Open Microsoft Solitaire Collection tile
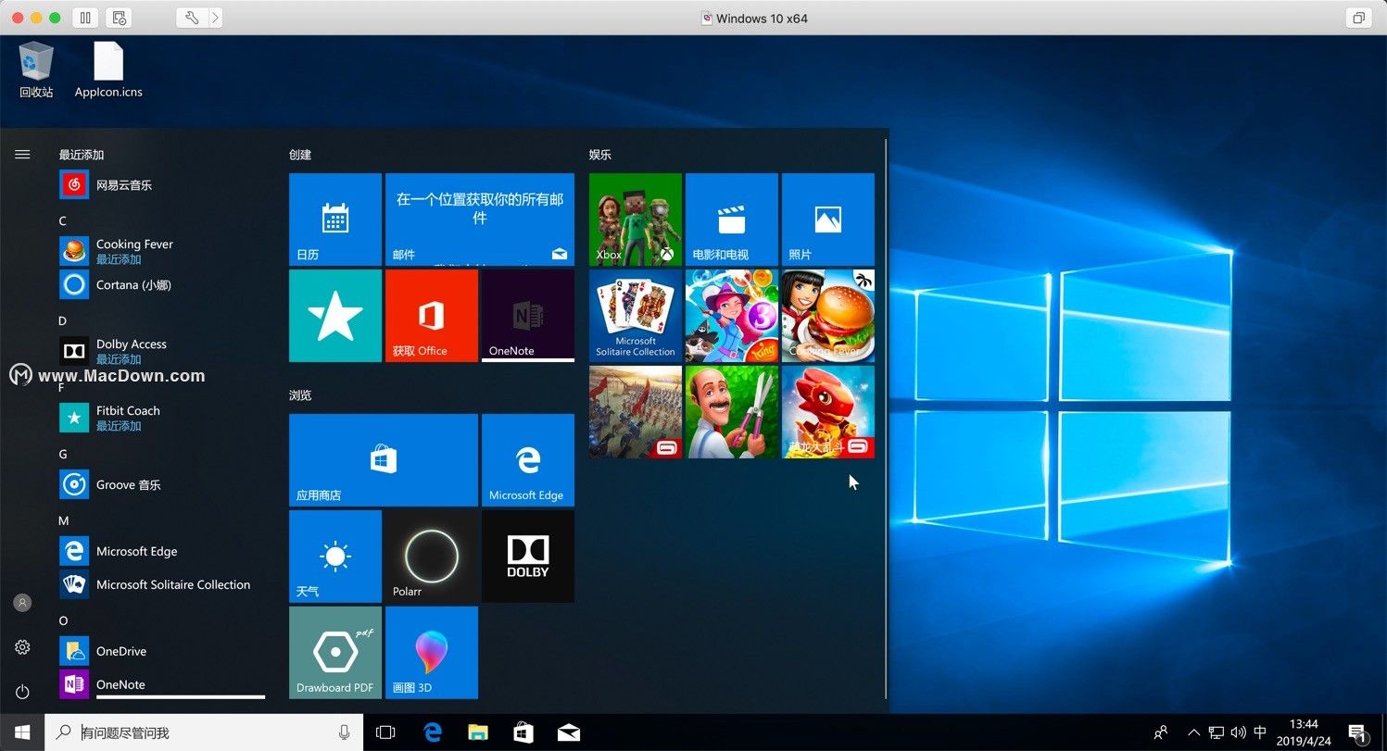 coord(635,316)
